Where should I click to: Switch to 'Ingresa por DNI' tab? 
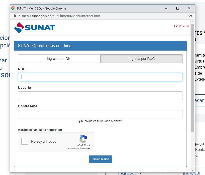coord(59,59)
